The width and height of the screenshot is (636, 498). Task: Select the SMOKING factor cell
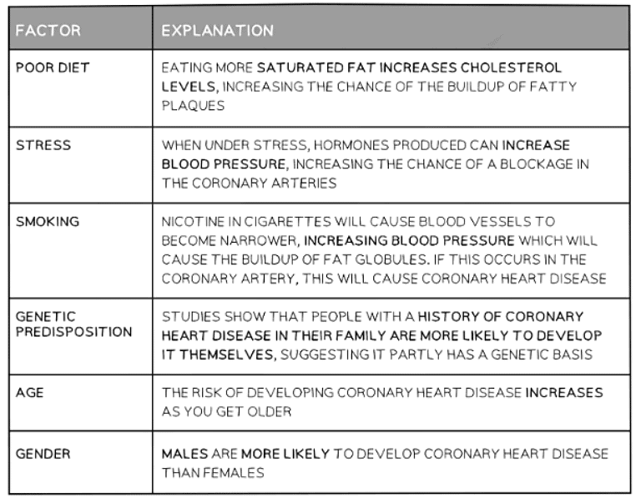48,222
